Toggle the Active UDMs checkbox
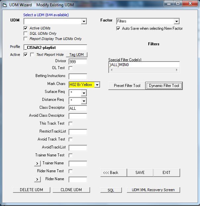The width and height of the screenshot is (200, 206). tap(25, 28)
